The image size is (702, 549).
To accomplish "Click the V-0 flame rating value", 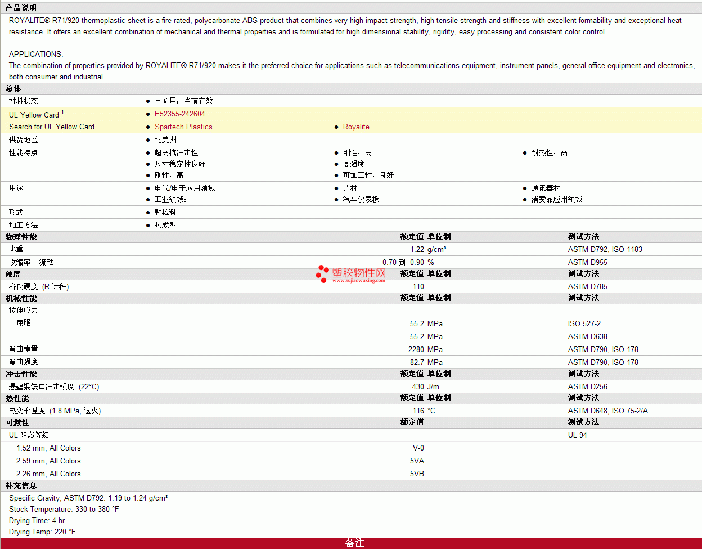I will click(x=418, y=448).
